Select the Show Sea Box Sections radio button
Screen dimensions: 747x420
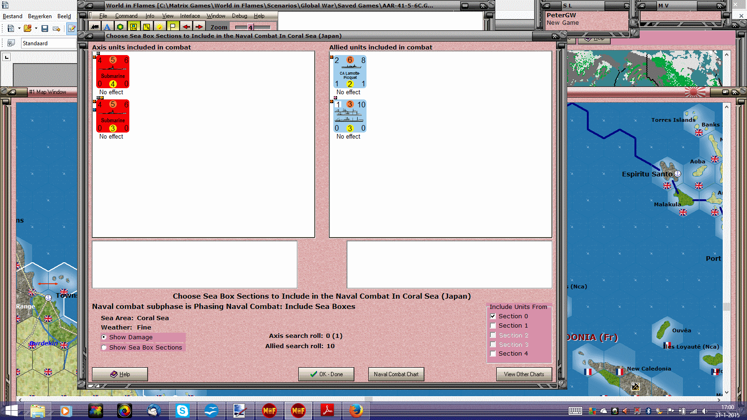click(x=104, y=347)
